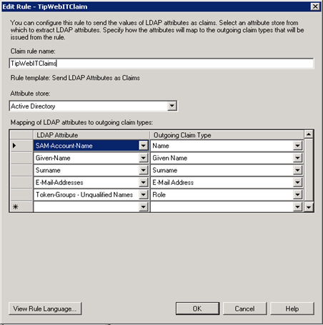Open E-Mail-Addresses LDAP attribute dropdown arrow
Image resolution: width=323 pixels, height=325 pixels.
click(144, 182)
